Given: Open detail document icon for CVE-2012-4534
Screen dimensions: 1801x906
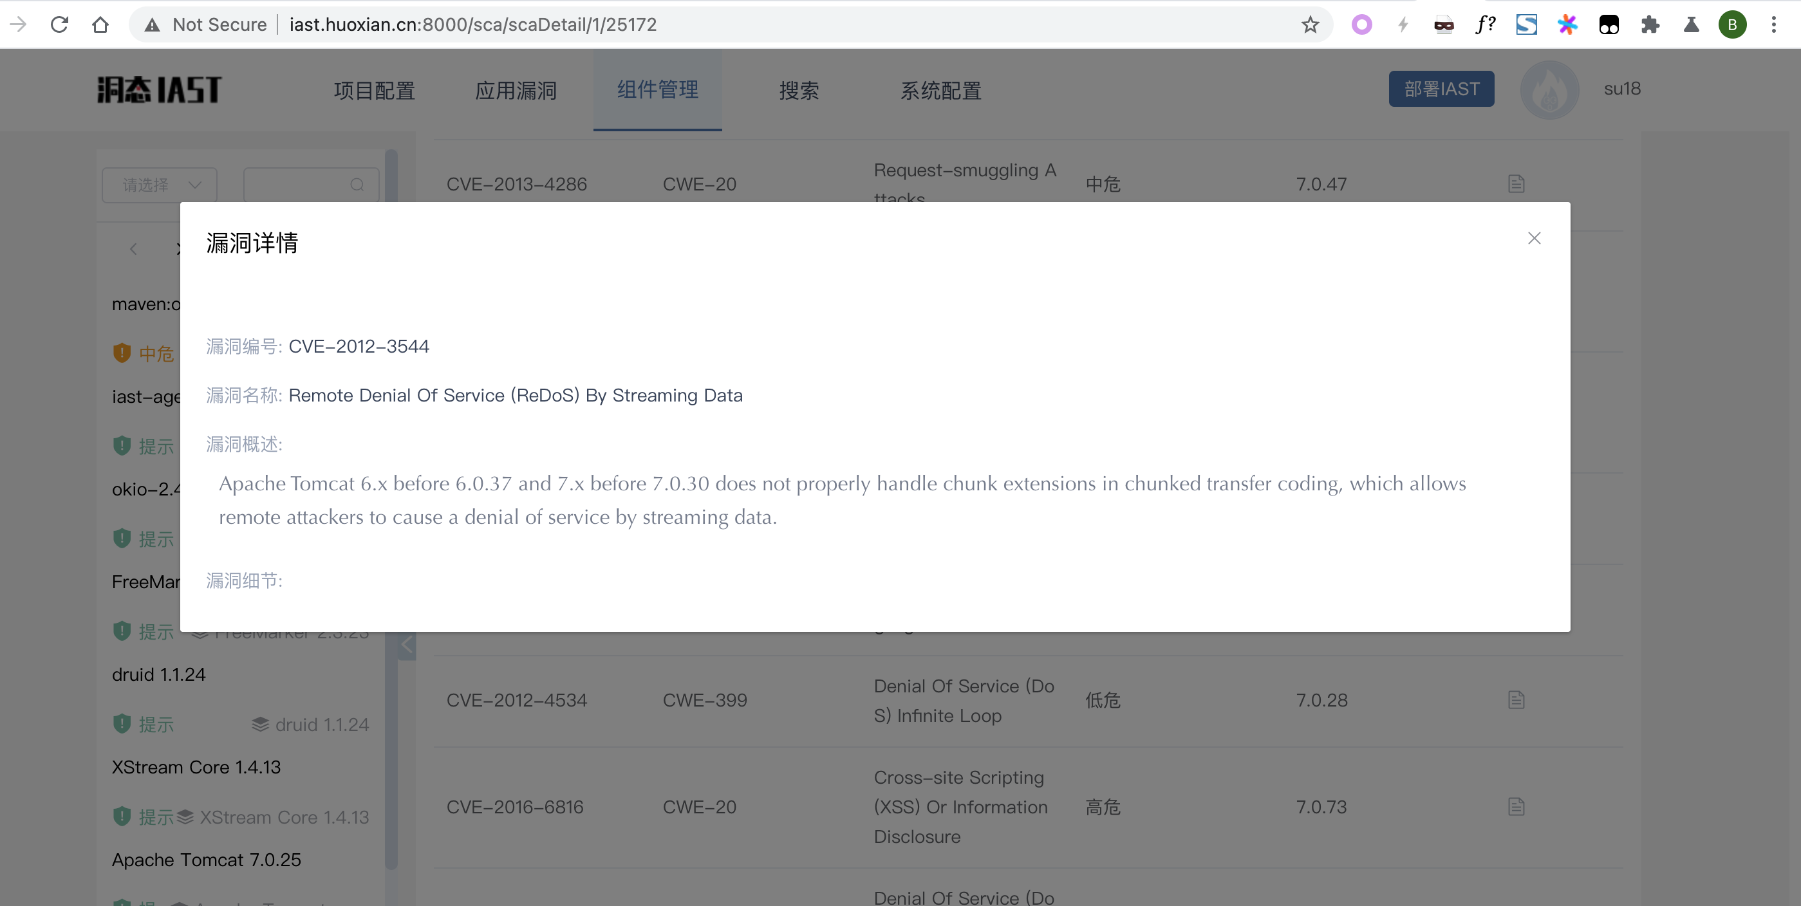Looking at the screenshot, I should click(1516, 700).
